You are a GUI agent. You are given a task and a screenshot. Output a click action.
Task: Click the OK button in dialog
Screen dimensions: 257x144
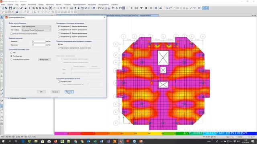coord(41,92)
